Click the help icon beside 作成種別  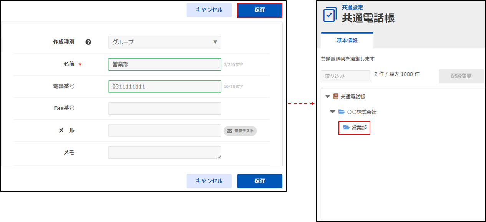[x=88, y=42]
